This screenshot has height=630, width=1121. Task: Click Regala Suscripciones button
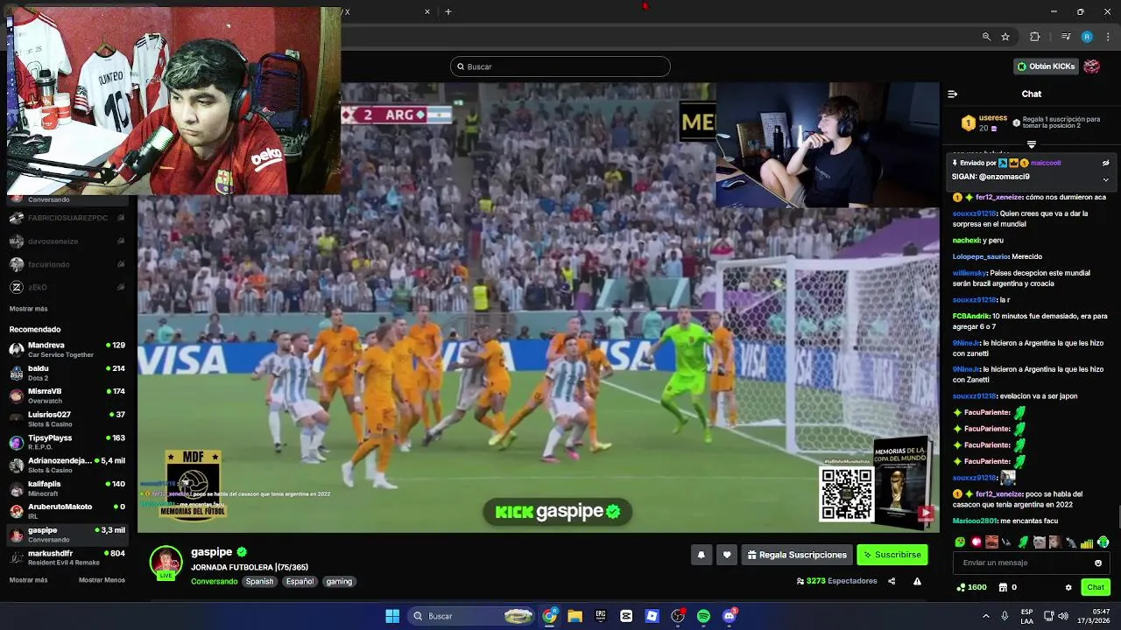pyautogui.click(x=797, y=555)
